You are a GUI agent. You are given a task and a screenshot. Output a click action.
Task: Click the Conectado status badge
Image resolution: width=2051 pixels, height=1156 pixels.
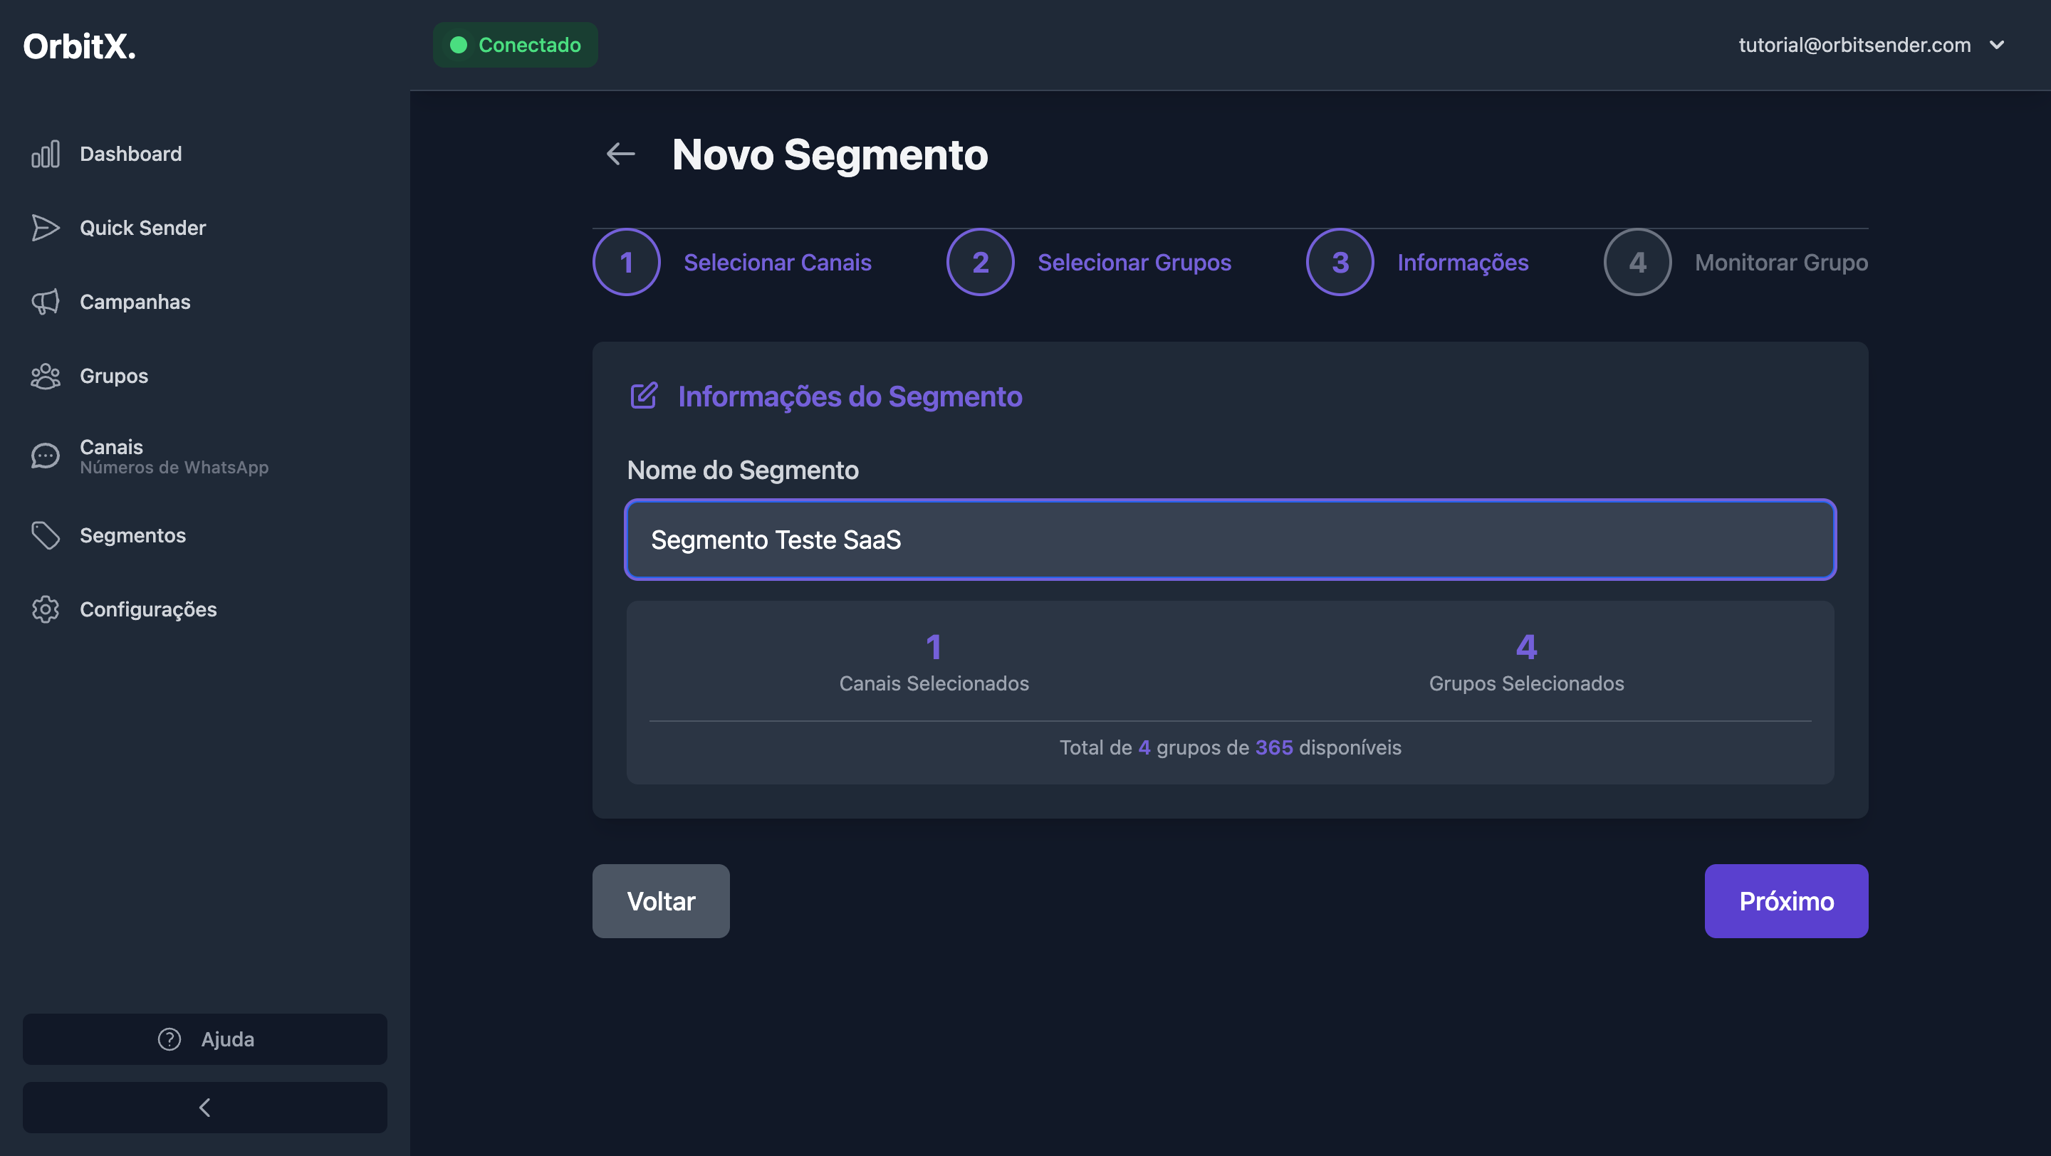click(x=514, y=45)
